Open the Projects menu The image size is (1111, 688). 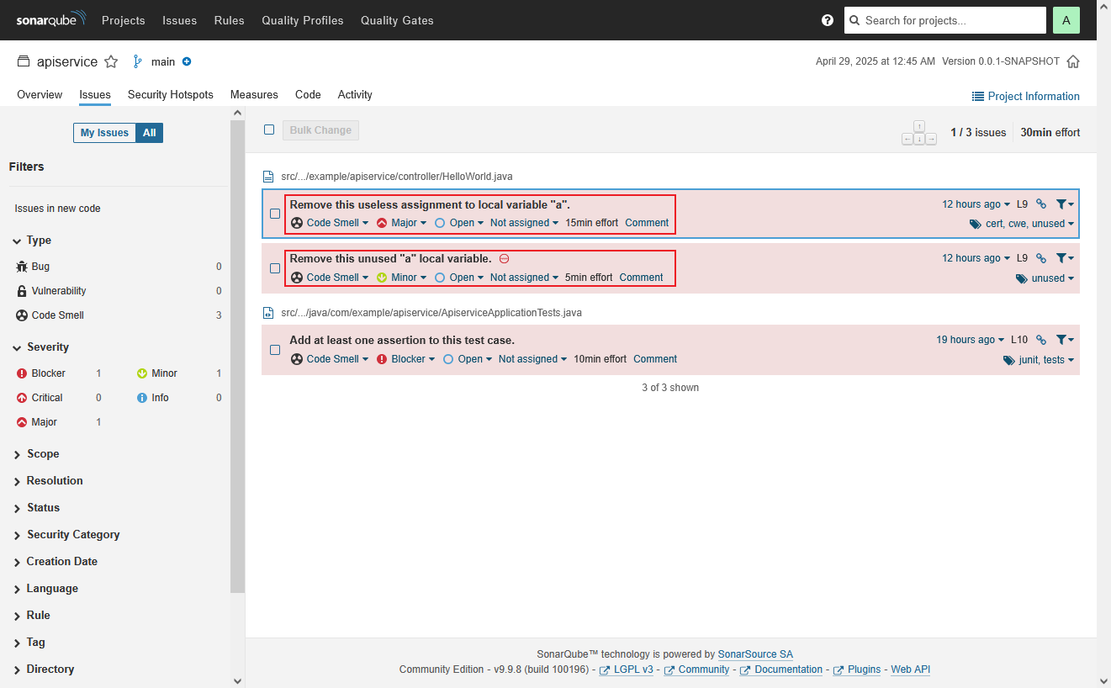[x=124, y=20]
